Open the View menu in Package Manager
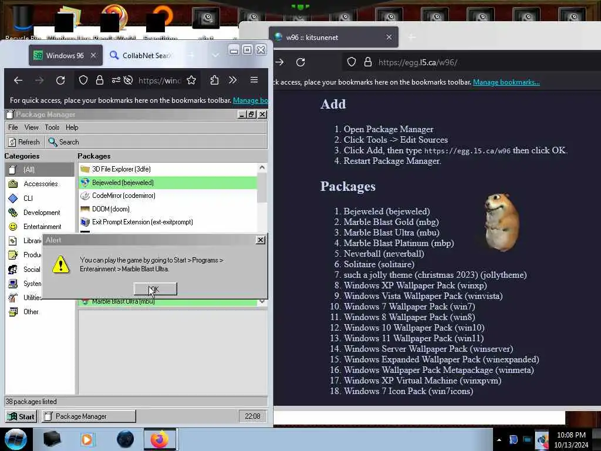Image resolution: width=601 pixels, height=451 pixels. pyautogui.click(x=32, y=127)
